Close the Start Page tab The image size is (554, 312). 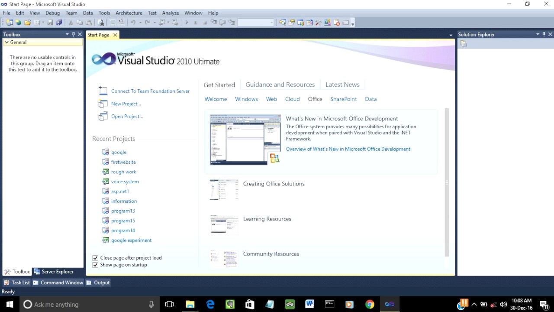[x=115, y=35]
